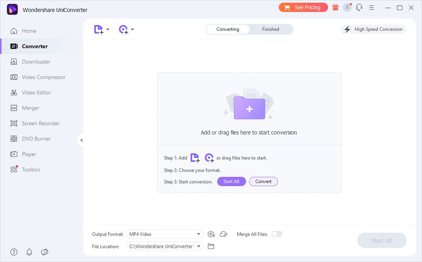
Task: Click the Wondershare UniConverter logo
Action: [x=12, y=9]
